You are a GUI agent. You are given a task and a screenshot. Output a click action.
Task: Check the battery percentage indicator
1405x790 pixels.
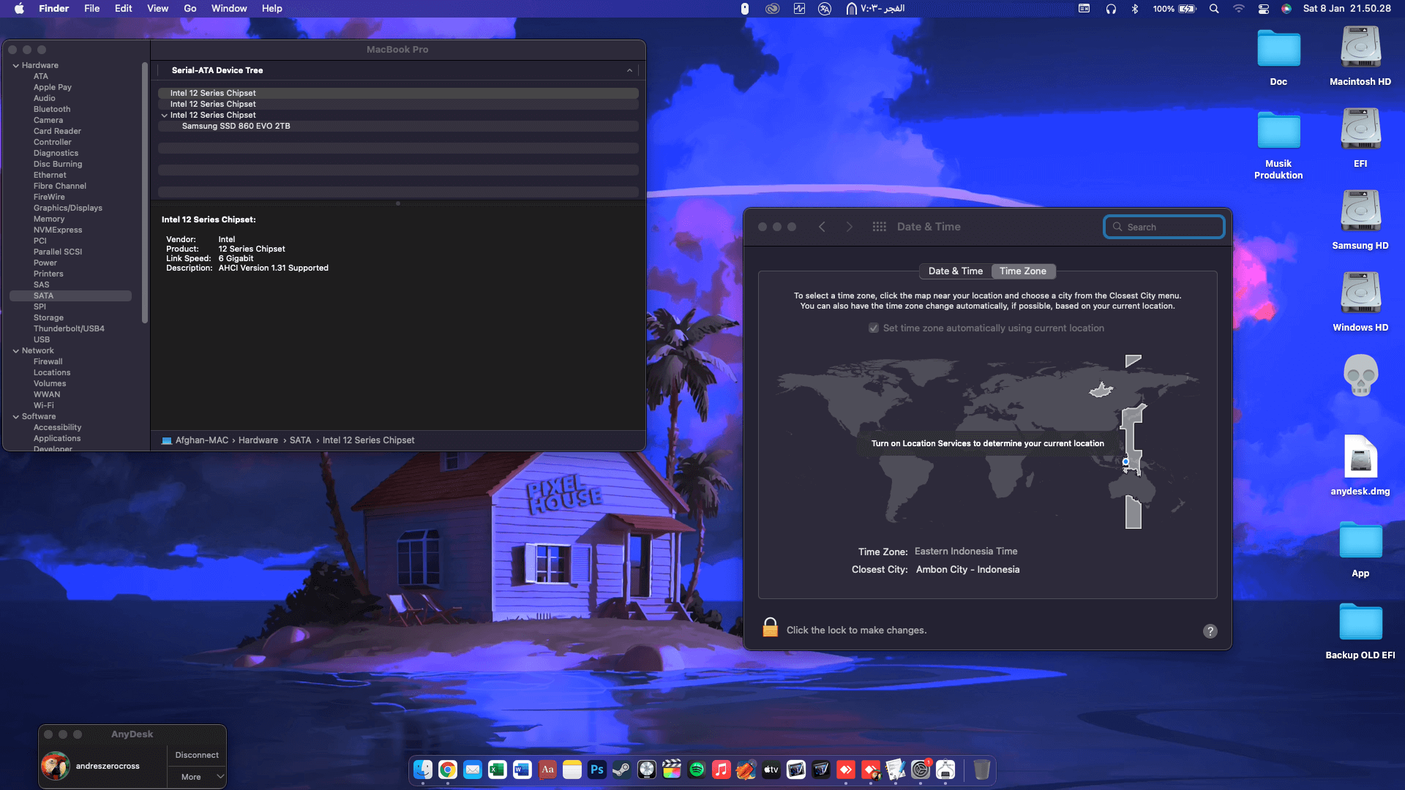point(1164,8)
